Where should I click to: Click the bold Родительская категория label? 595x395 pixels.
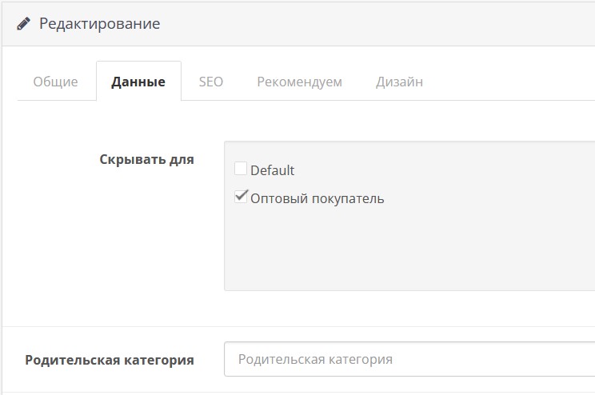[110, 360]
